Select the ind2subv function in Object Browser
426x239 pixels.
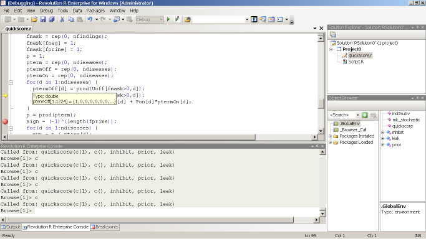click(400, 113)
